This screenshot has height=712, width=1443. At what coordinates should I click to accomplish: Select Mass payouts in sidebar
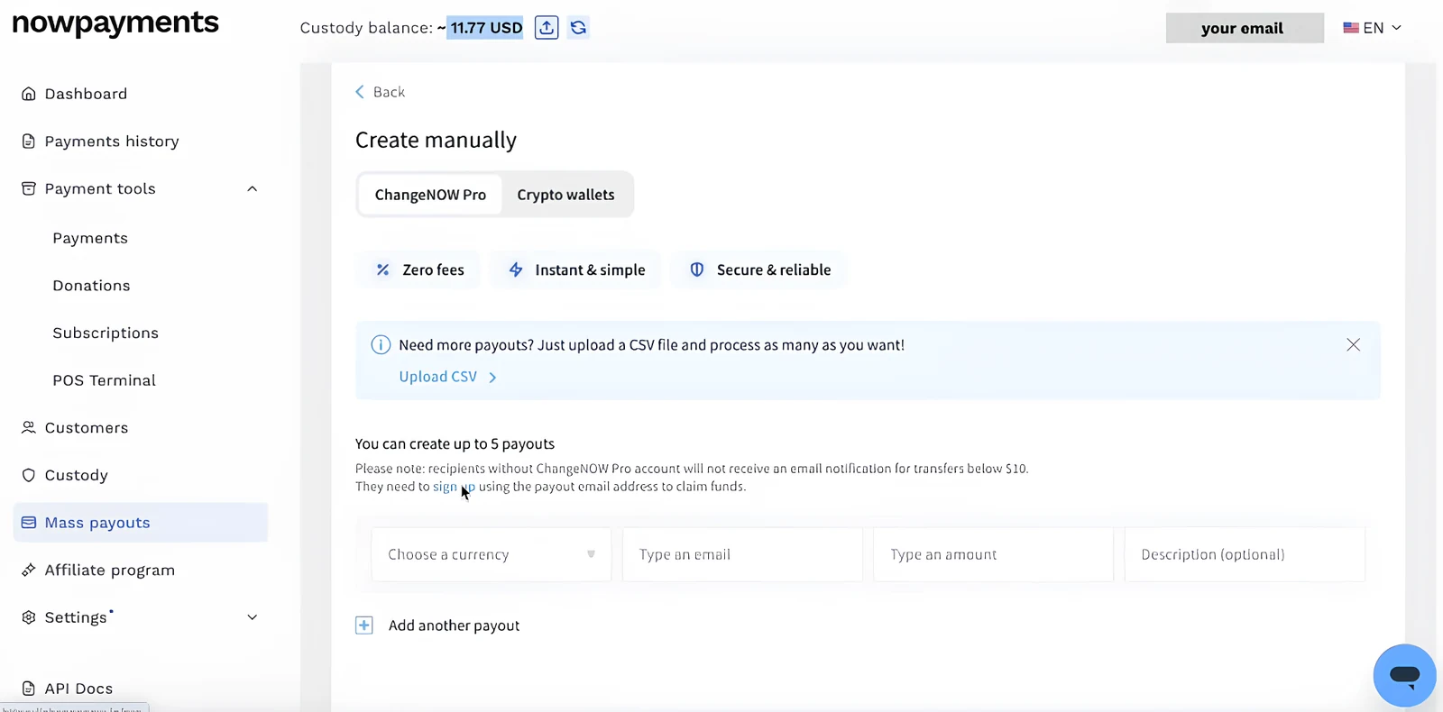click(x=141, y=523)
